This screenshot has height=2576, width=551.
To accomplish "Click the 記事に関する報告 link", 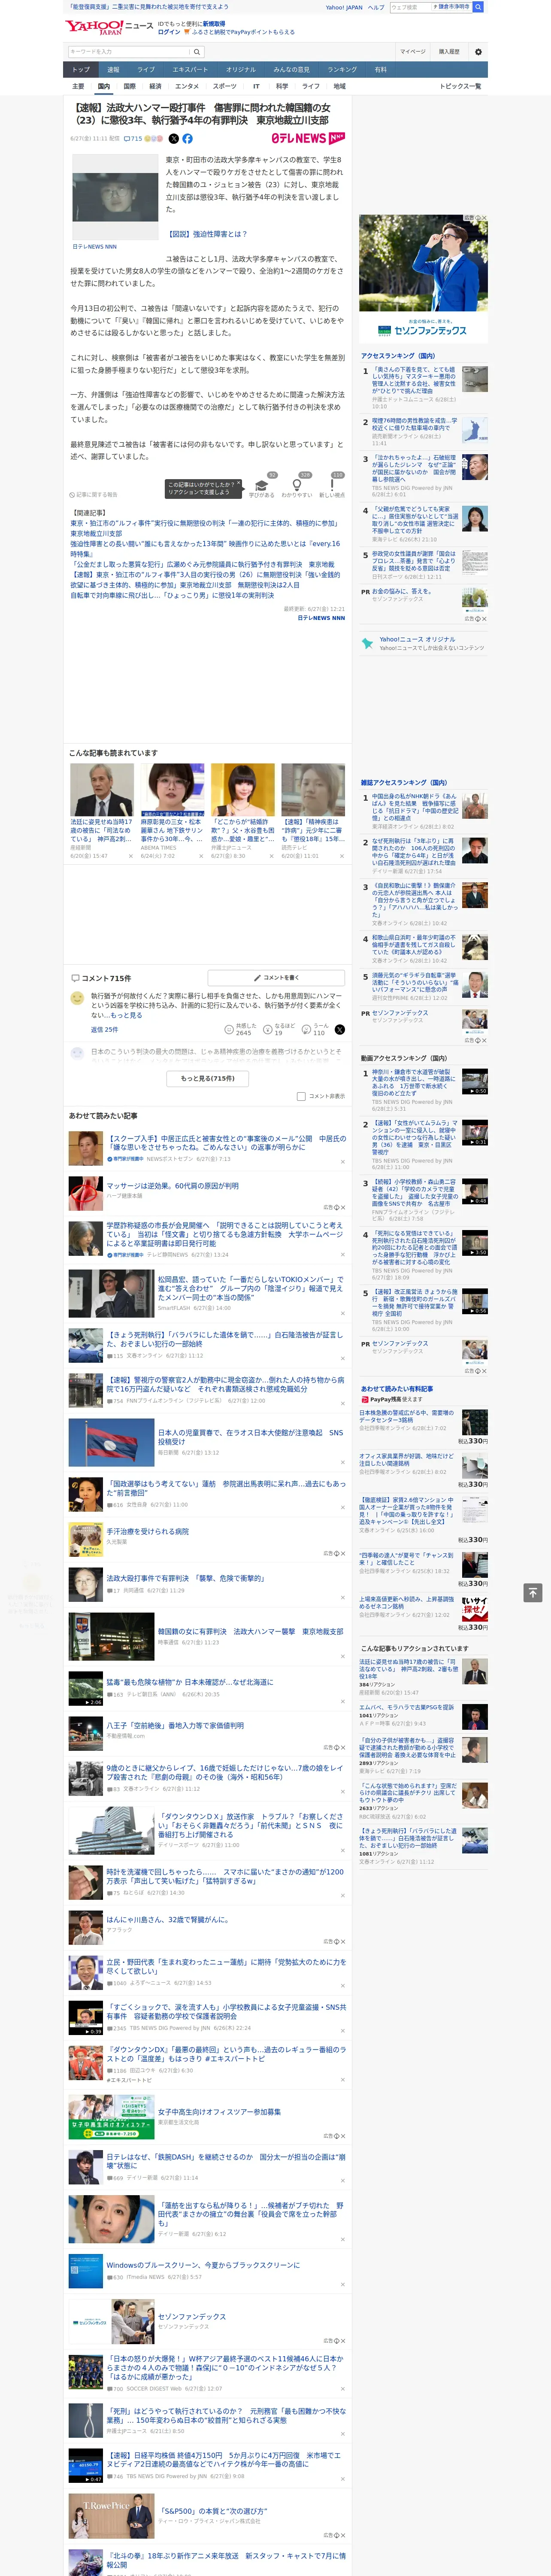I will click(x=94, y=494).
